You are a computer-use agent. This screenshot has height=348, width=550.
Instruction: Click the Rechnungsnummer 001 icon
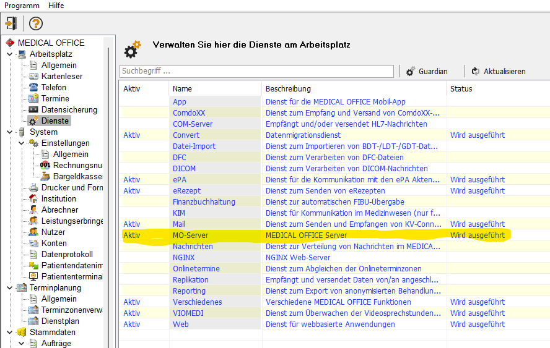click(x=45, y=165)
